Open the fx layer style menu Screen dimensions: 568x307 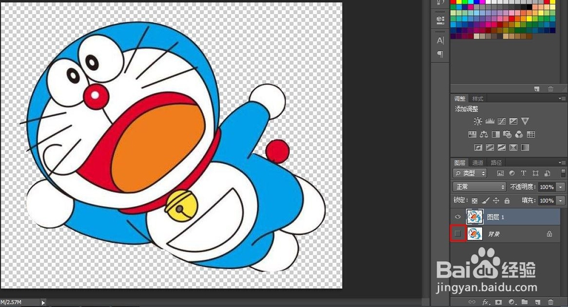pos(486,302)
